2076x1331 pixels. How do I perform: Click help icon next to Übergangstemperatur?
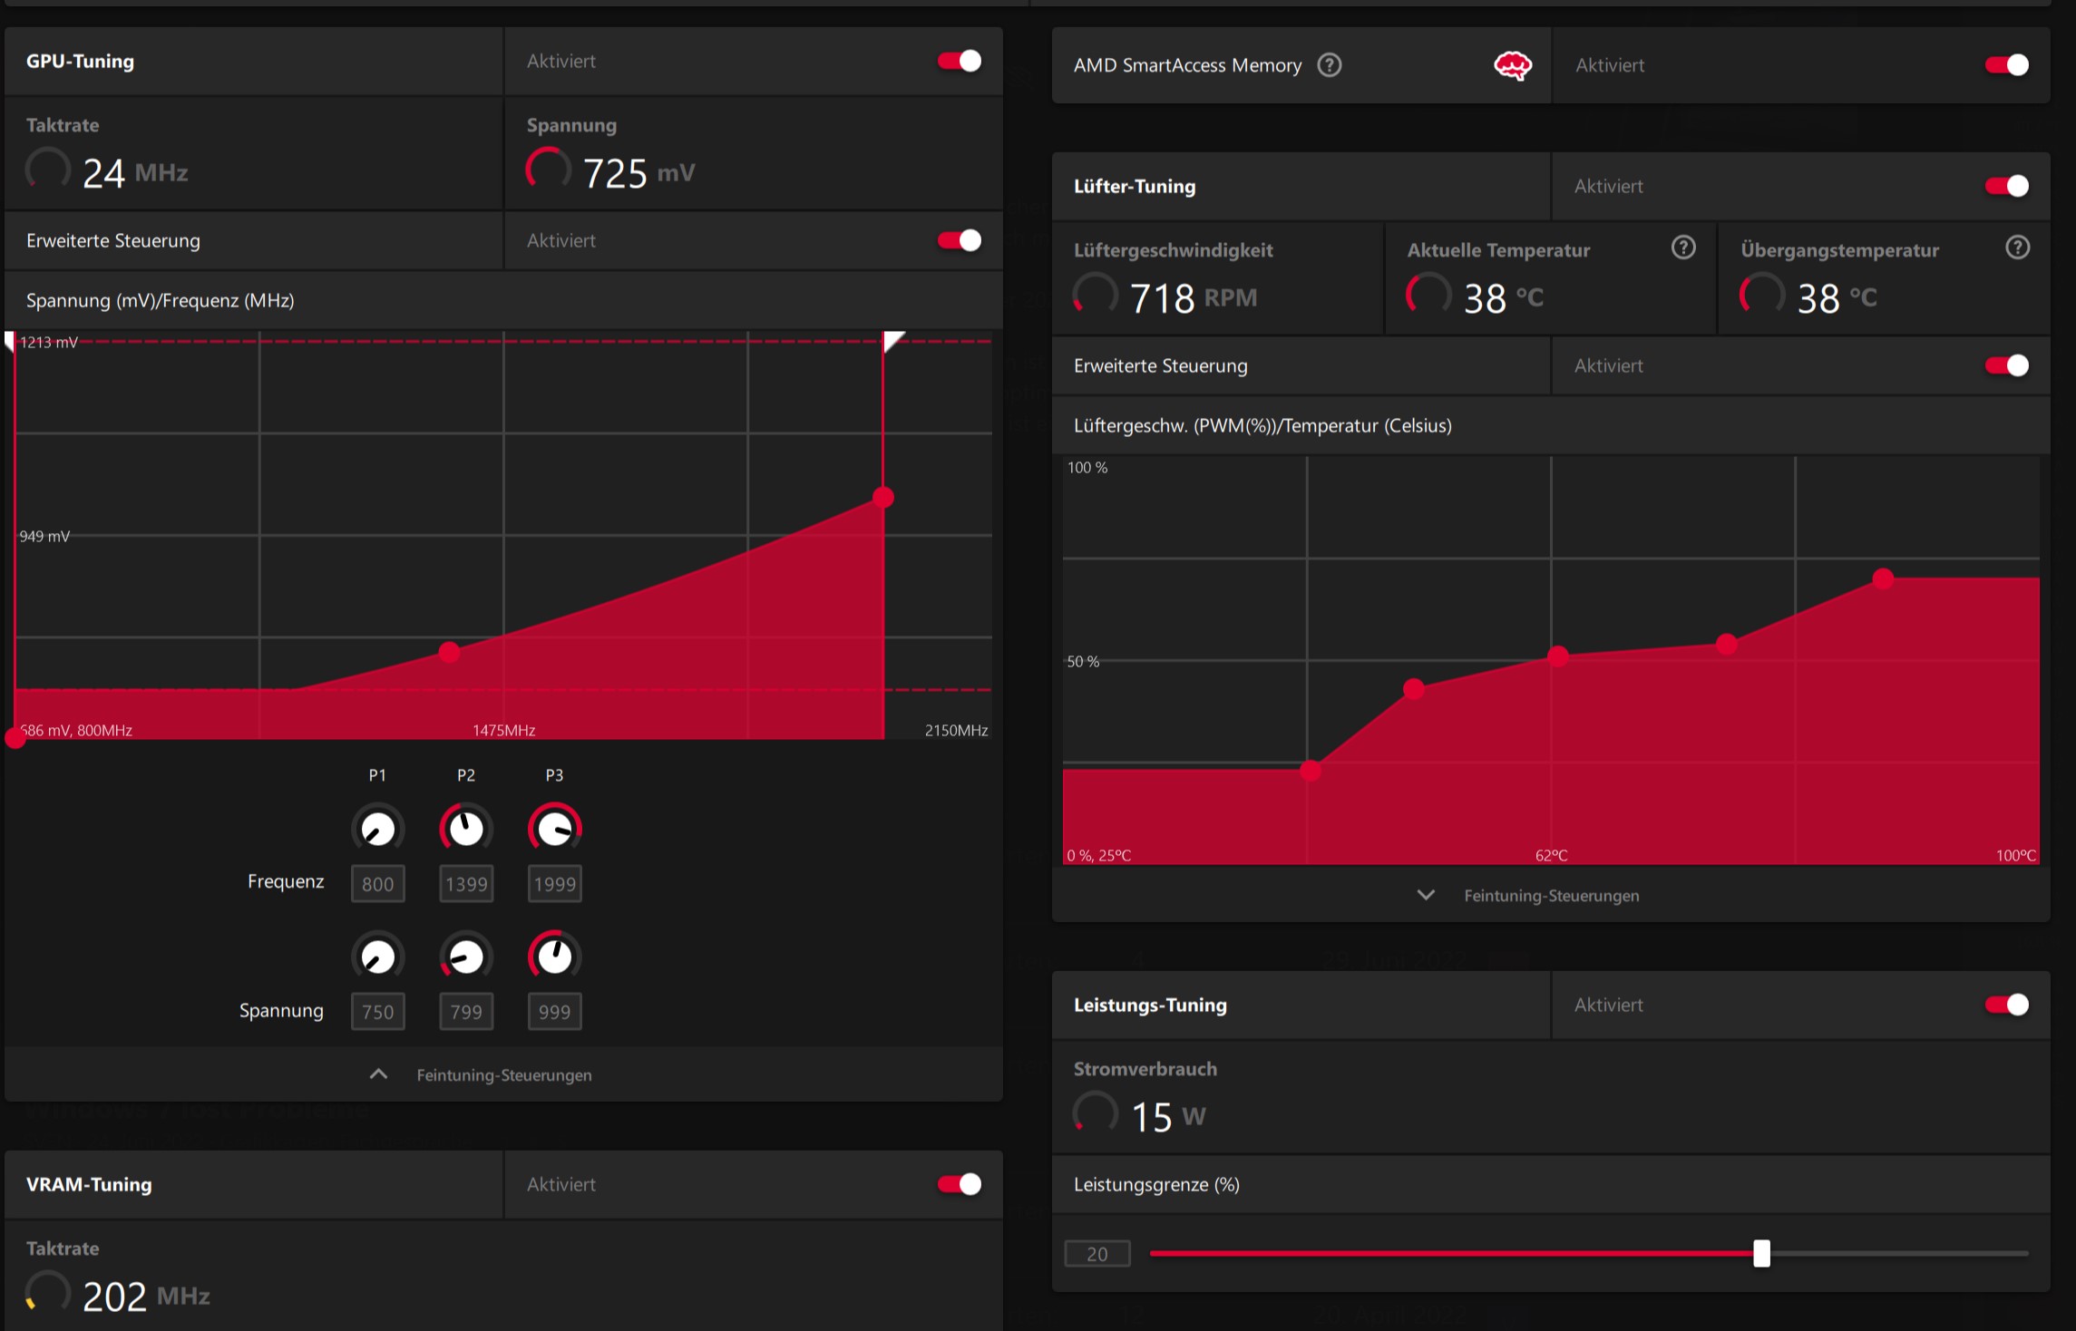coord(2017,248)
